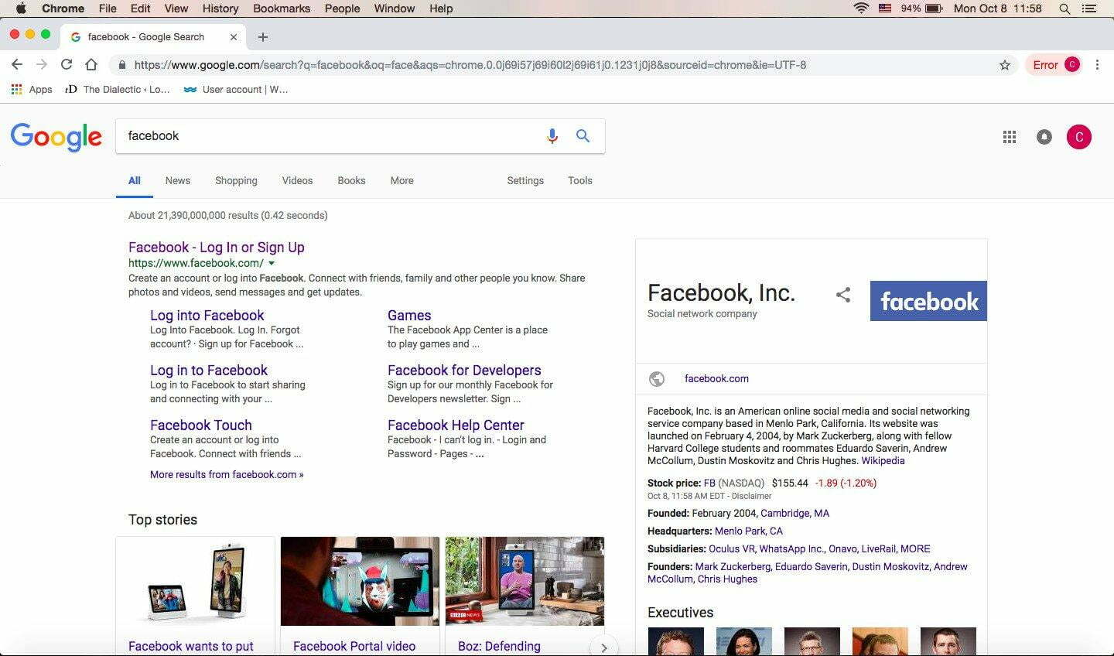1114x656 pixels.
Task: Start voice search with microphone icon
Action: click(552, 136)
